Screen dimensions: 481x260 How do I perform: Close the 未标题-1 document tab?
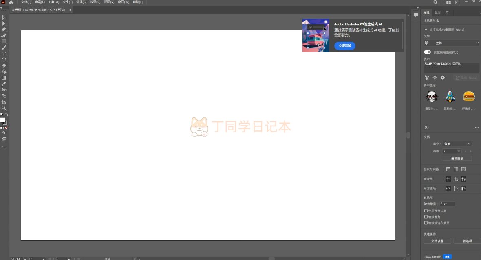[x=70, y=10]
